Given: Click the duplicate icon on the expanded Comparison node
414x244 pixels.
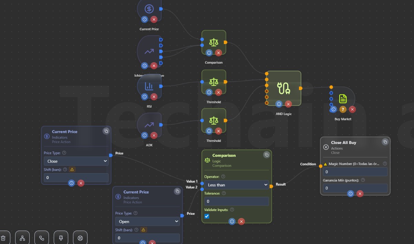Looking at the screenshot, I should (x=267, y=155).
